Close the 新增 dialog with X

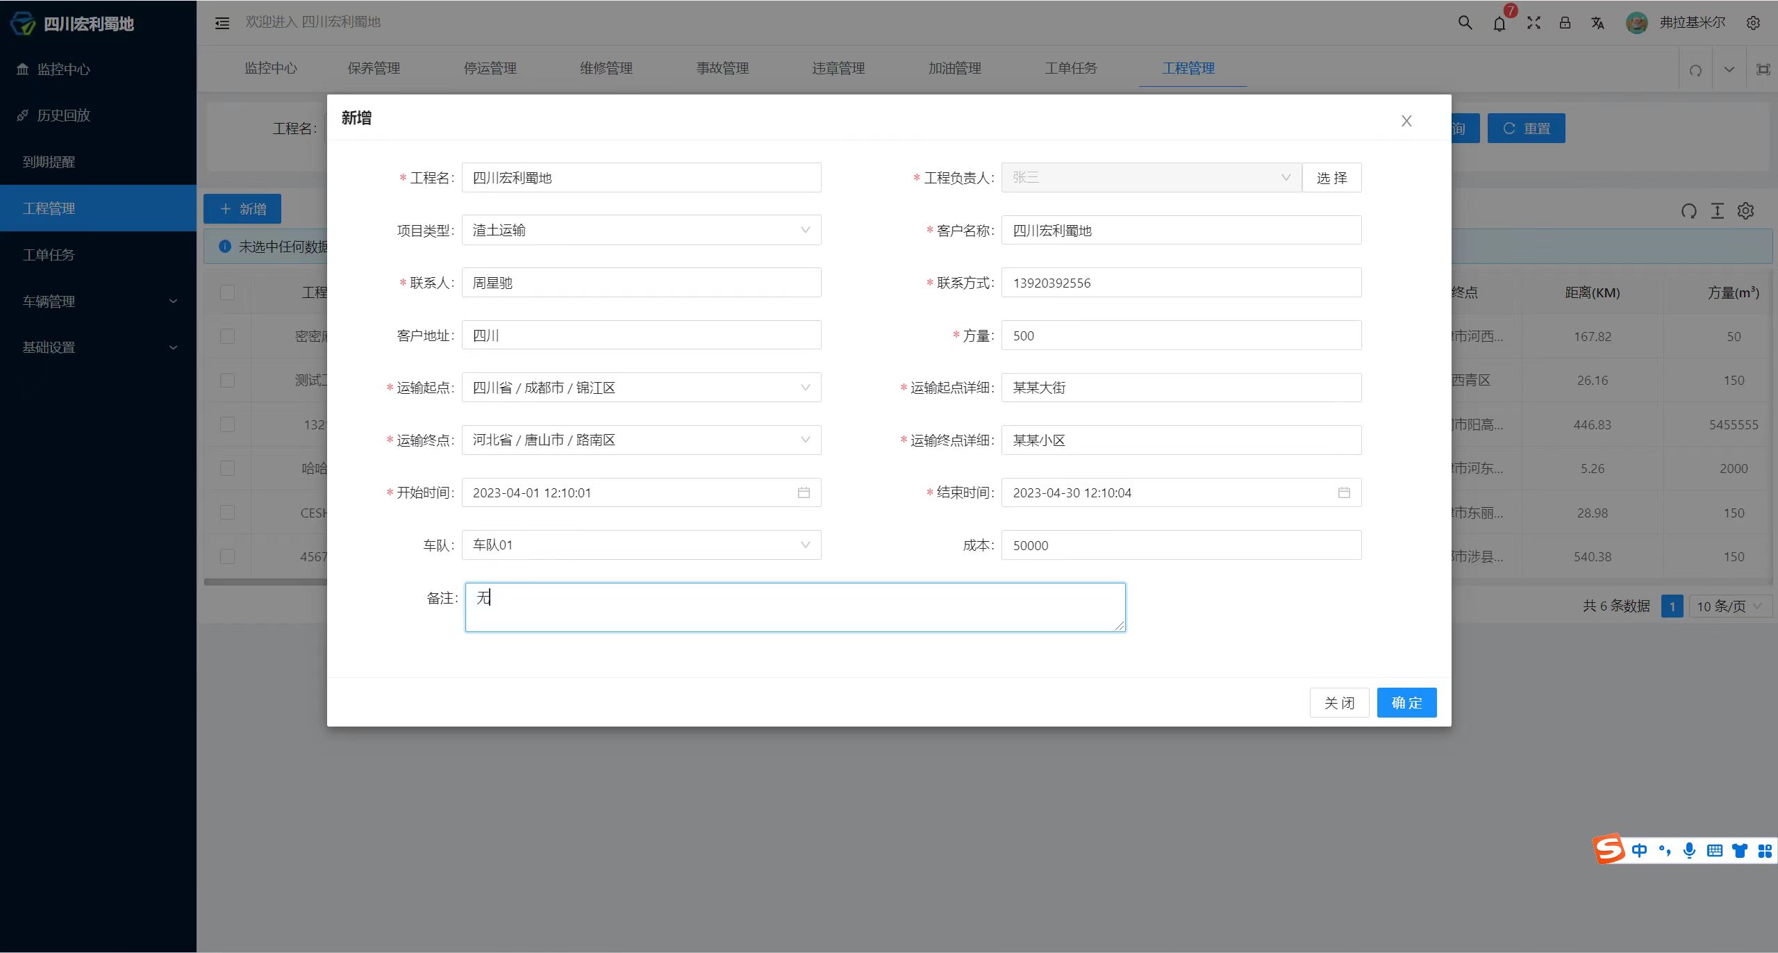(x=1406, y=121)
